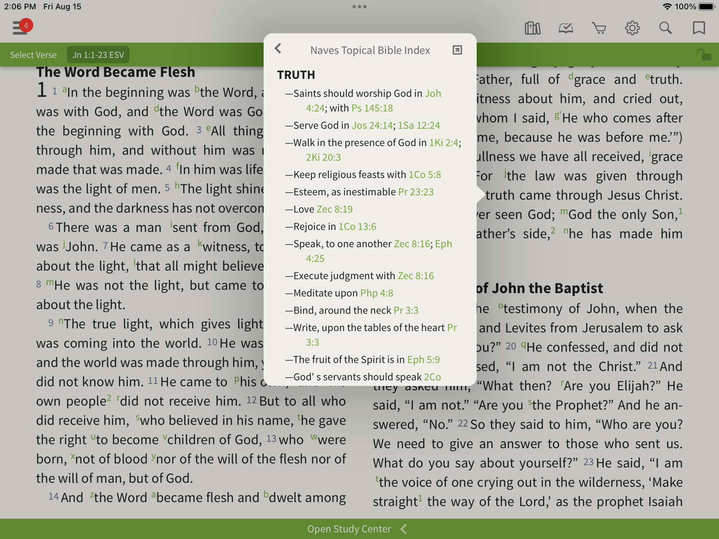This screenshot has width=719, height=539.
Task: Tap the search magnifying glass
Action: tap(665, 28)
